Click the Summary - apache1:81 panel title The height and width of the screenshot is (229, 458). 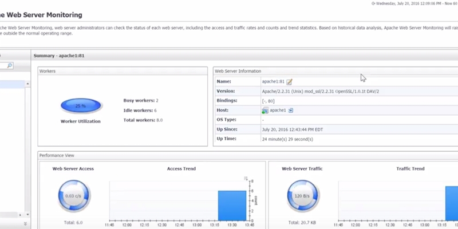[59, 56]
